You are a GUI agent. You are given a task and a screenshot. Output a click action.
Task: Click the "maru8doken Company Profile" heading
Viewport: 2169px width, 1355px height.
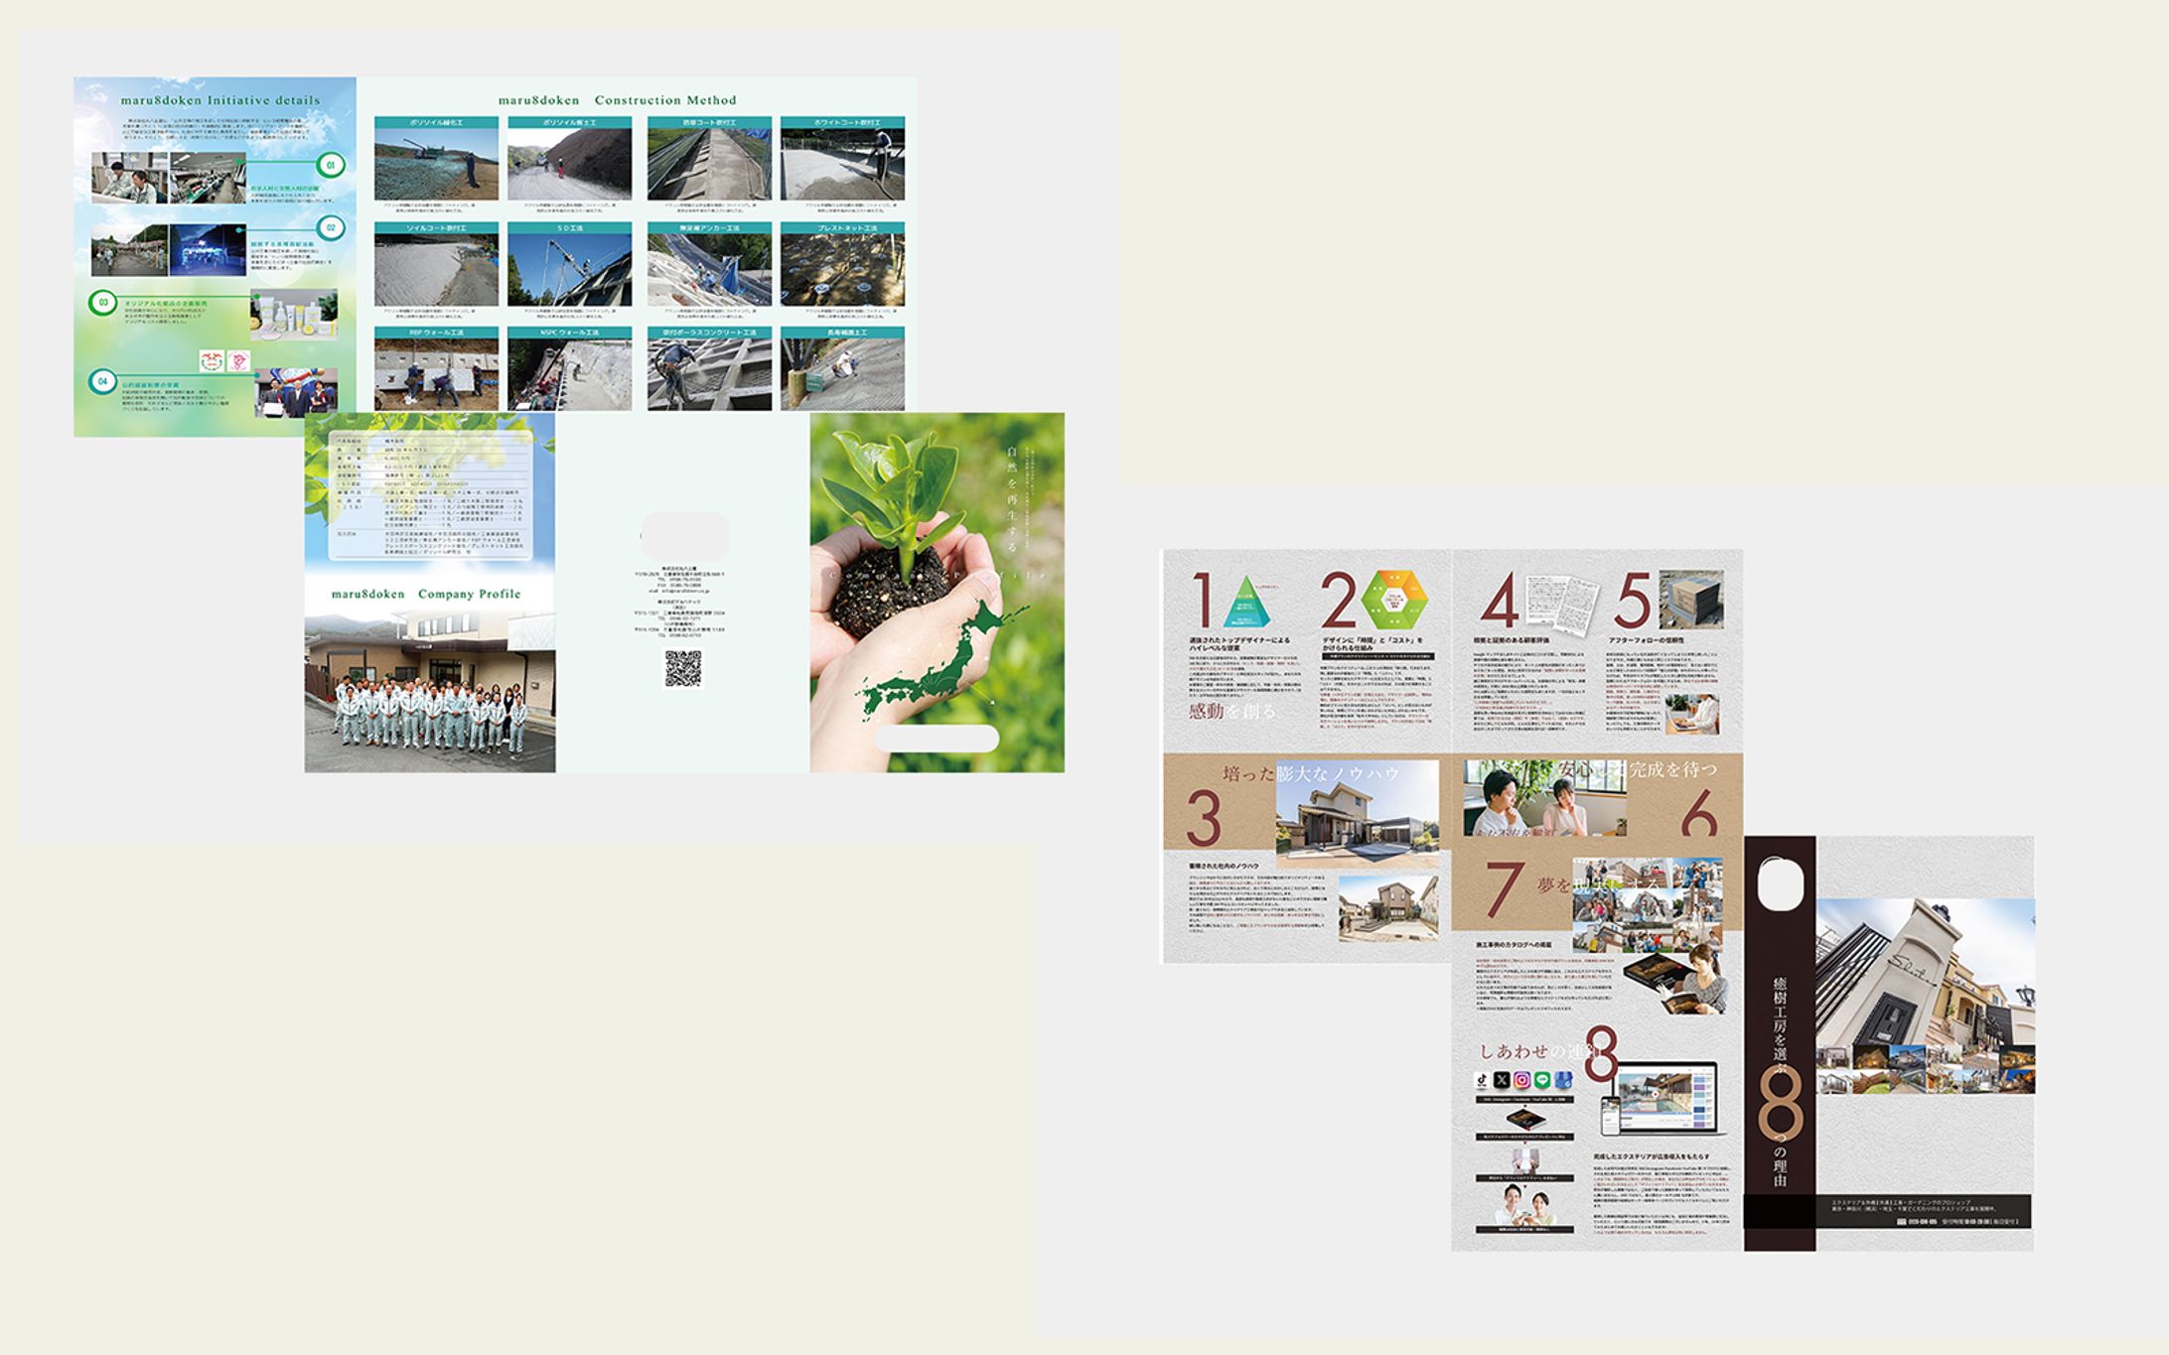(426, 594)
